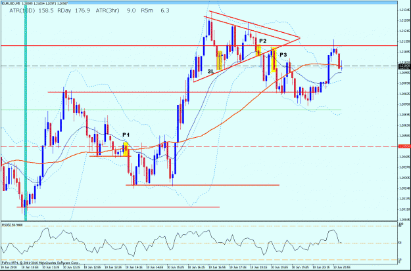Click the 176.9 RDay value
The width and height of the screenshot is (411, 271).
pyautogui.click(x=83, y=10)
